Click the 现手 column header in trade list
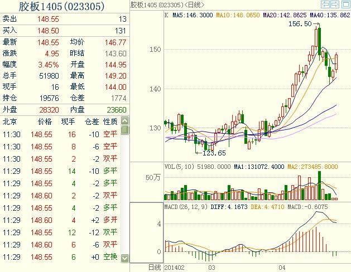This screenshot has height=272, width=351. click(x=68, y=121)
